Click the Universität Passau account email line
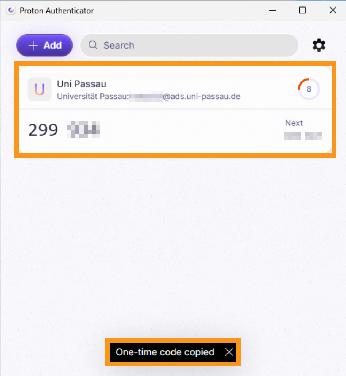This screenshot has width=346, height=376. tap(149, 97)
